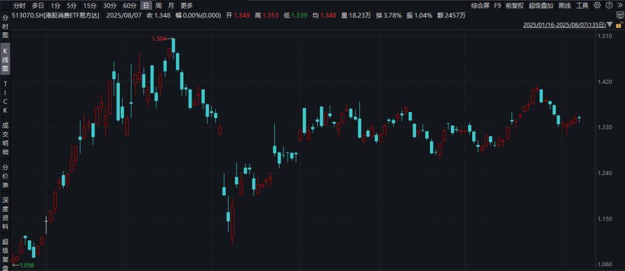Click the 收 1.348 closing value
This screenshot has height=271, width=625.
click(158, 16)
